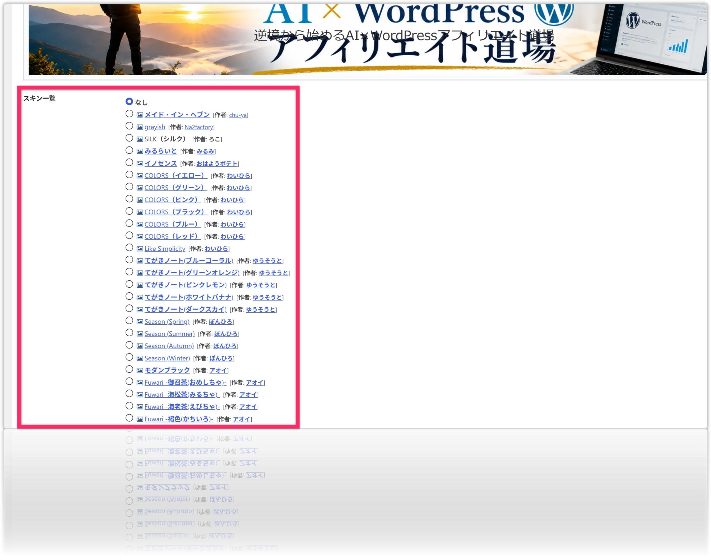Select the メイド・イン・ヘブン skin radio button
Image resolution: width=711 pixels, height=560 pixels.
(x=129, y=114)
